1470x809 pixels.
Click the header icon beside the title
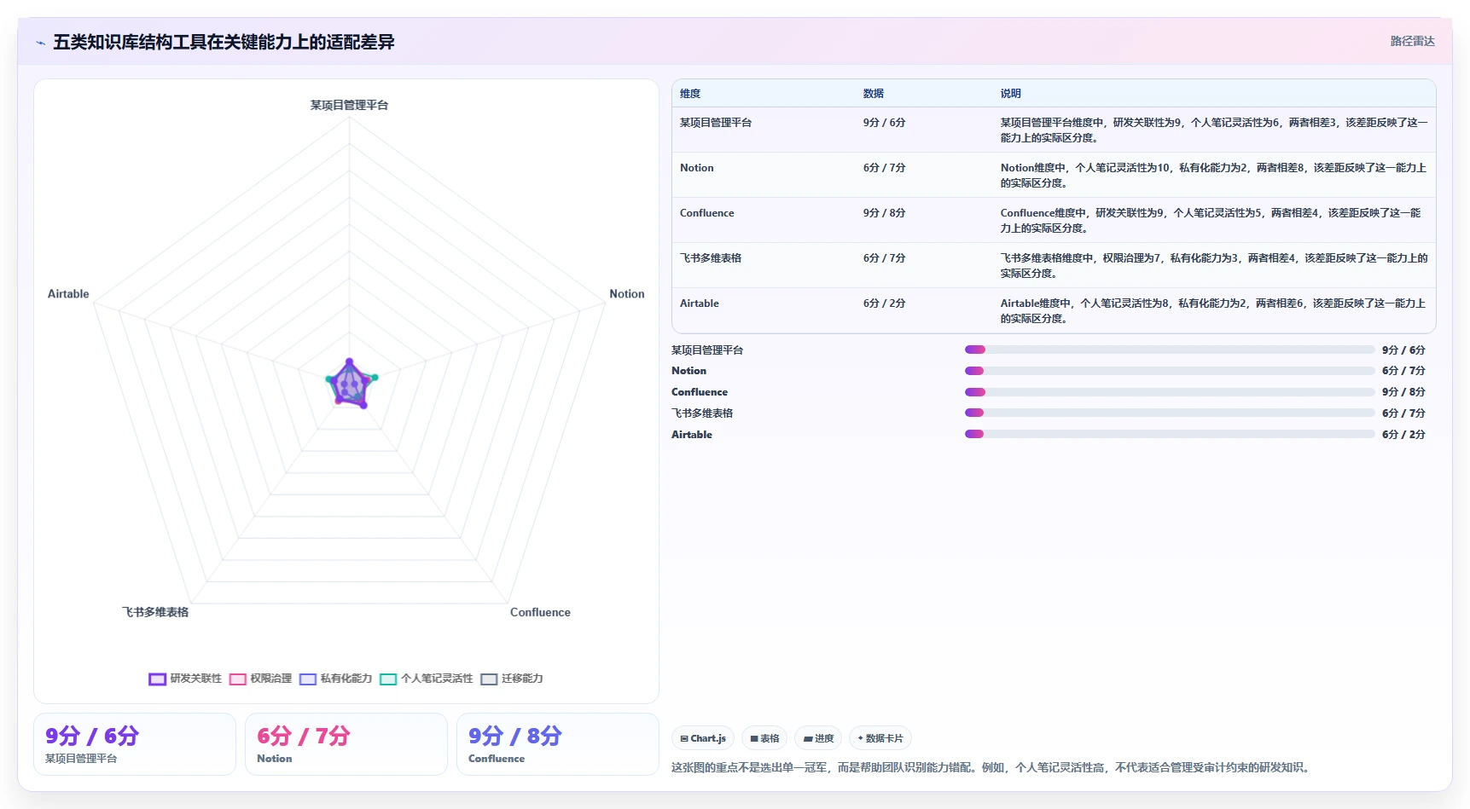point(40,43)
